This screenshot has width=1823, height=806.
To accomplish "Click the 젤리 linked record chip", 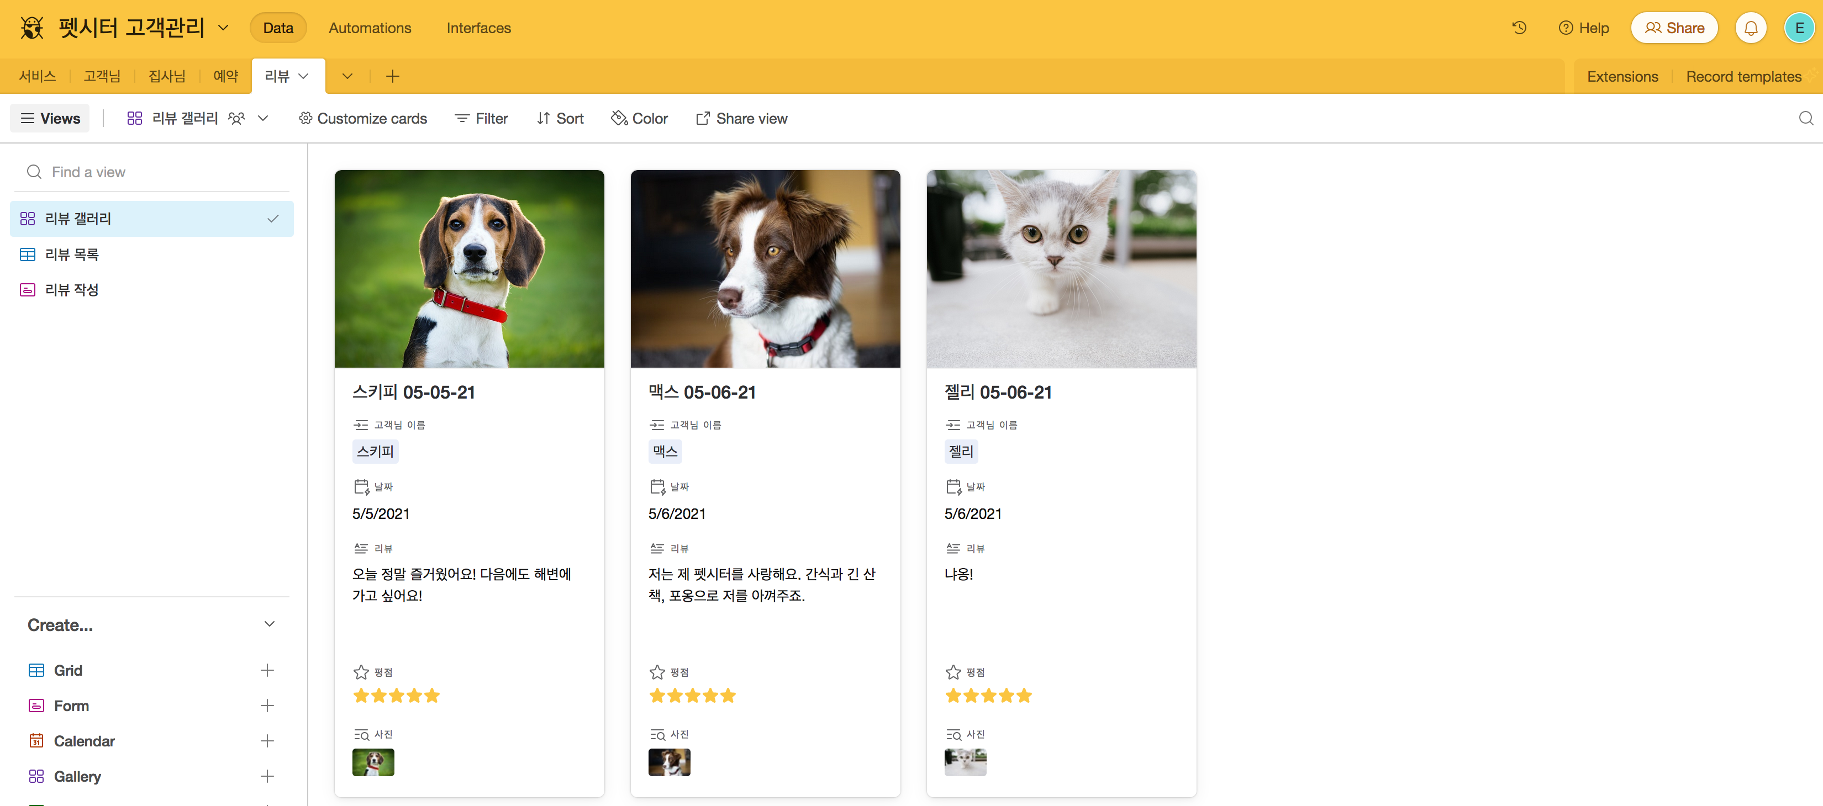I will (x=961, y=451).
